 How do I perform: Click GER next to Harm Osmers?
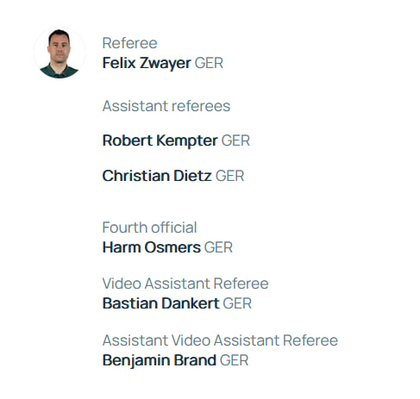point(218,247)
